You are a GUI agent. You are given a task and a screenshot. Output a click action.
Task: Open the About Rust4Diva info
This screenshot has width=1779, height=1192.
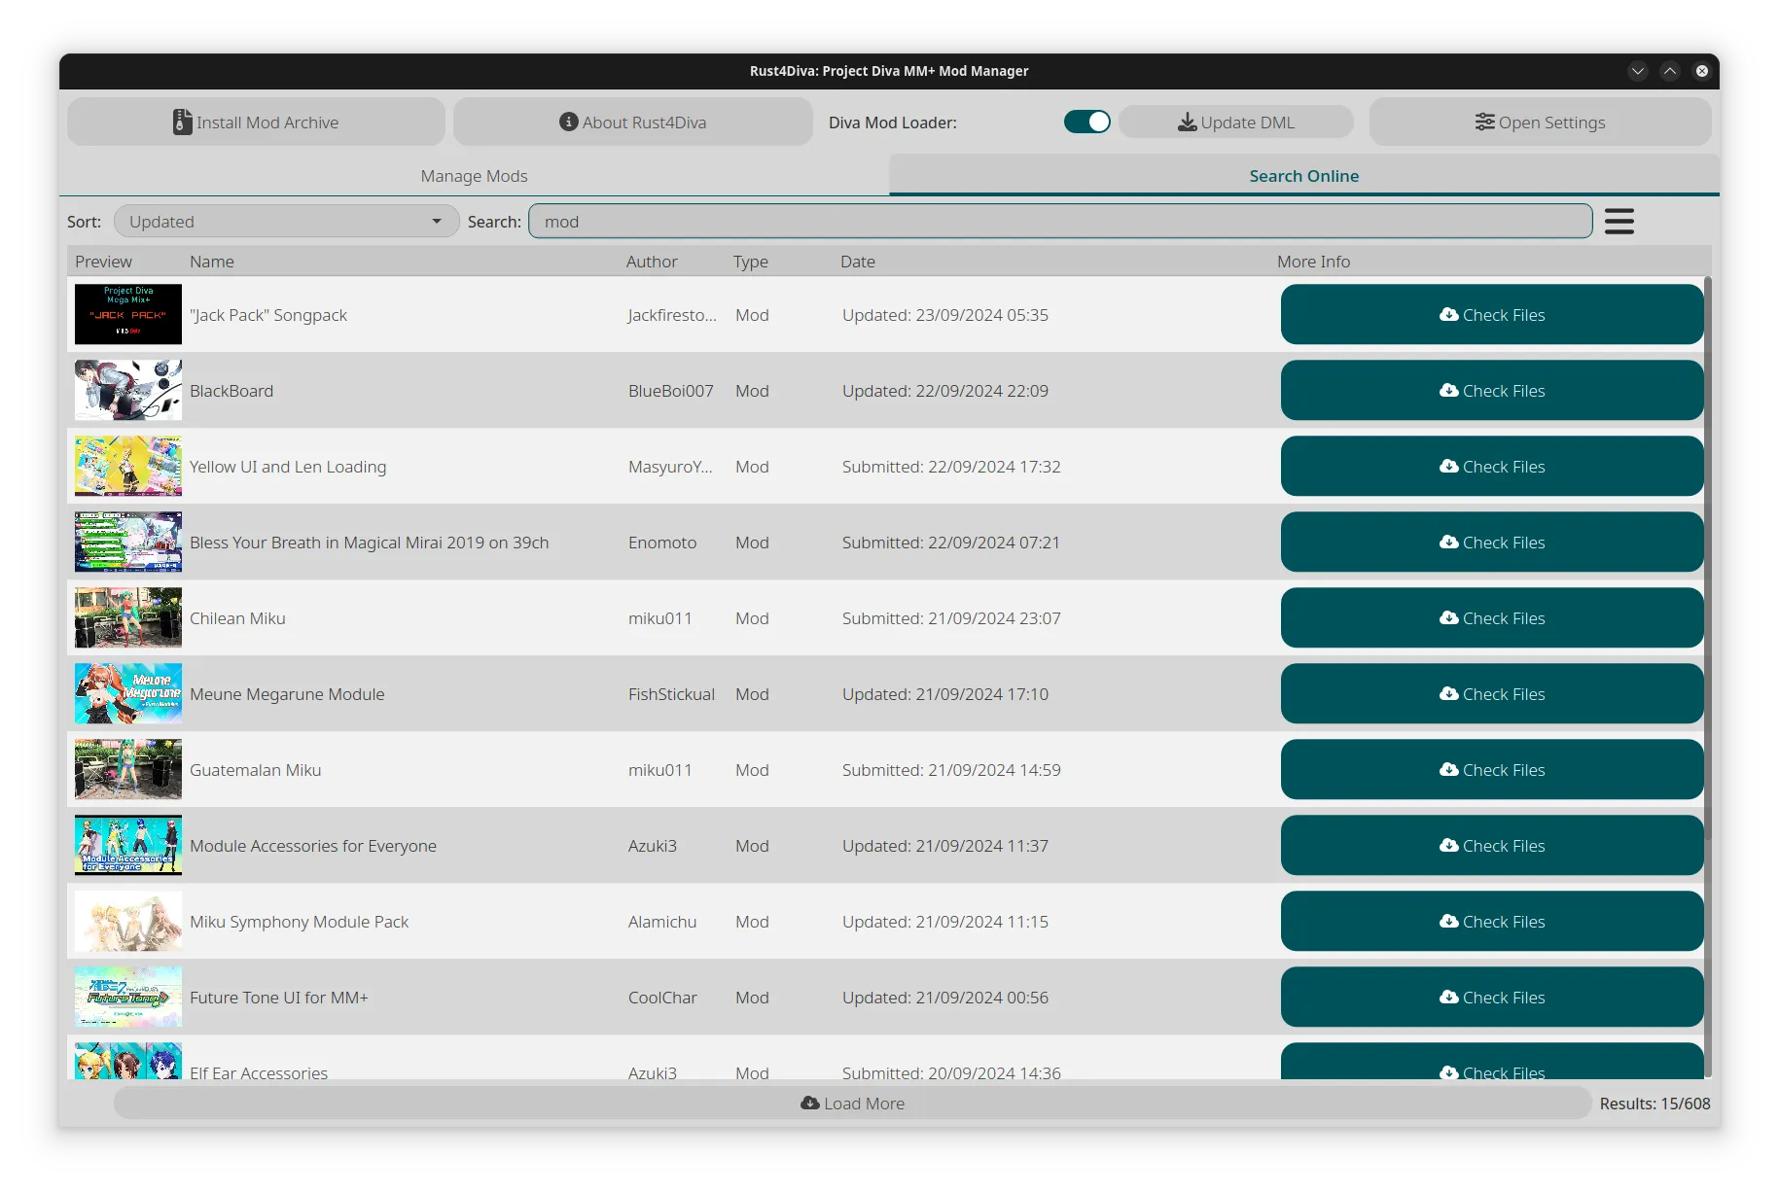tap(632, 123)
